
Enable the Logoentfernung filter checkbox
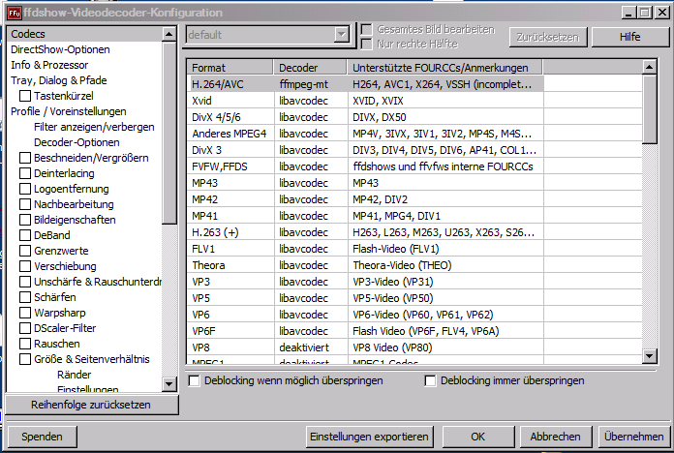tap(26, 189)
